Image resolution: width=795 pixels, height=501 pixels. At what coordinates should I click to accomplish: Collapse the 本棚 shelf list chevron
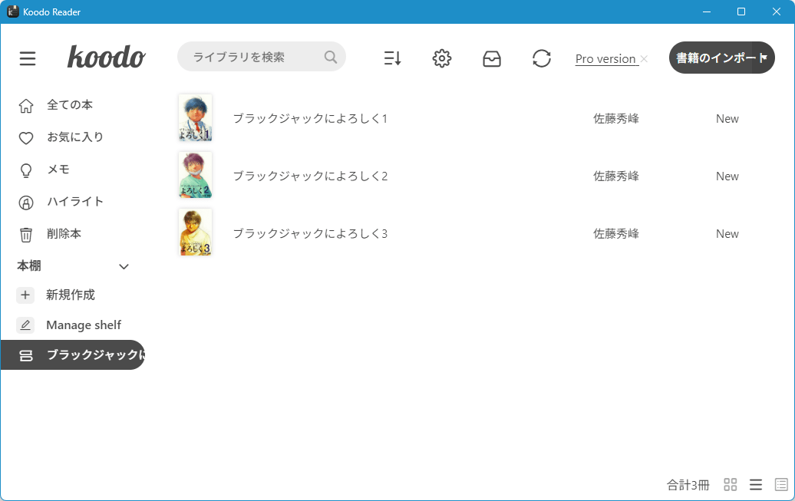point(124,266)
